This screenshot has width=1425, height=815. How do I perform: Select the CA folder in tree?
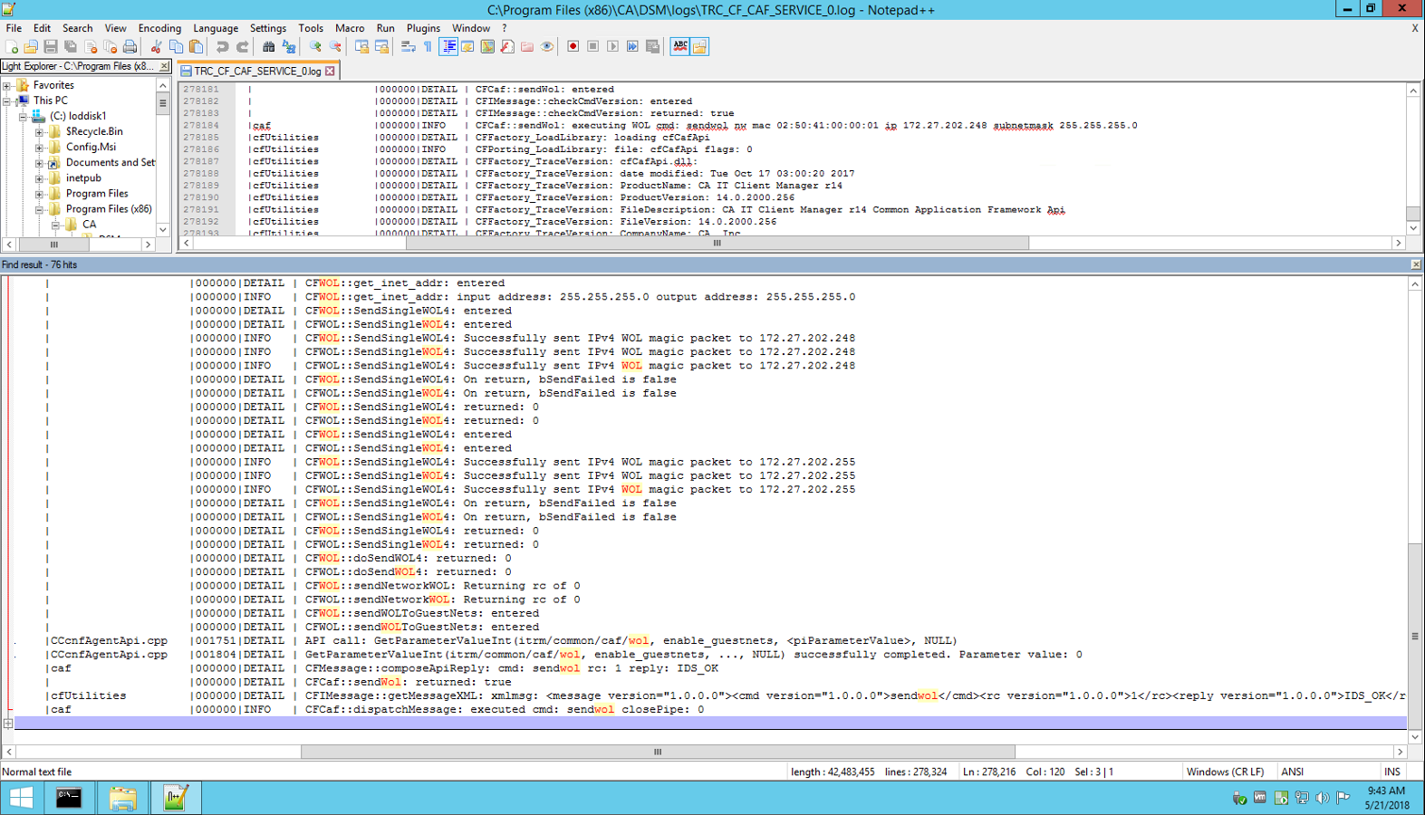(89, 224)
